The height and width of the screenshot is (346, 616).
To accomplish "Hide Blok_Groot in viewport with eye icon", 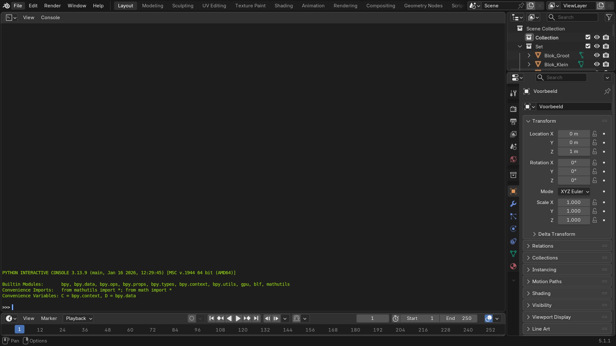I will 597,55.
